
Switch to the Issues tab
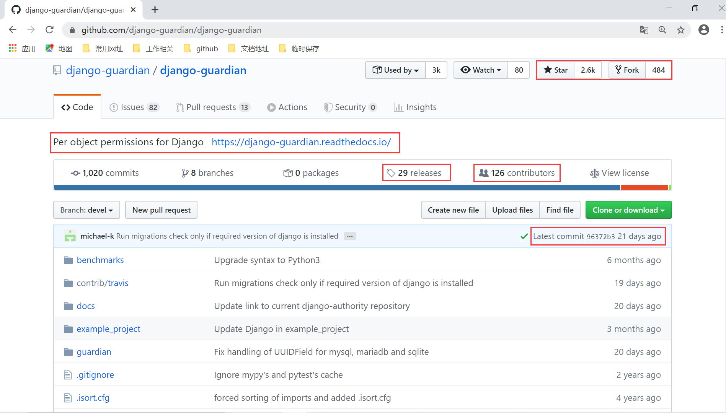tap(134, 107)
